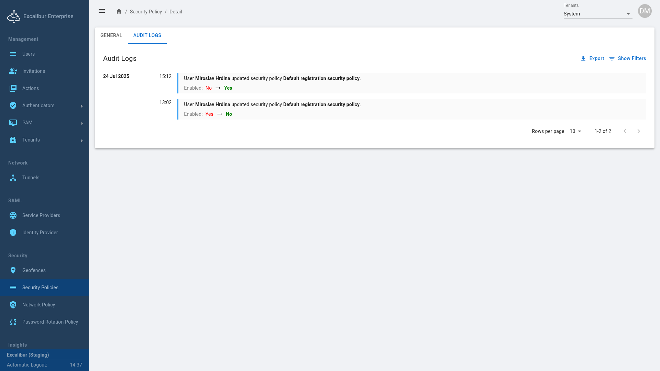Click the DM user avatar
Screen dimensions: 660x371
pyautogui.click(x=645, y=11)
